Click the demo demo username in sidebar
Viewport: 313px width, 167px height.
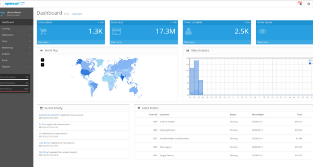14,12
